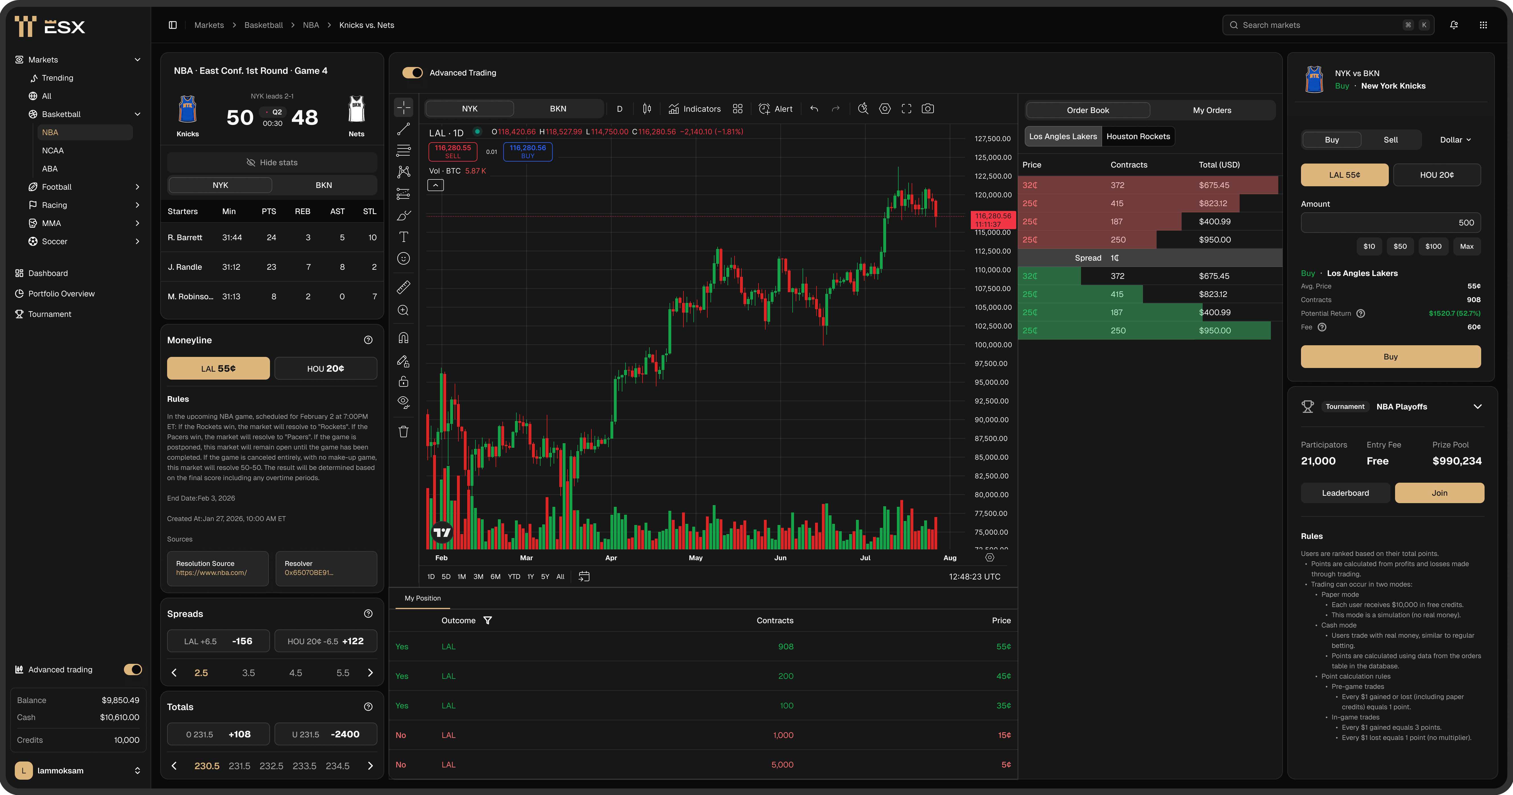1513x795 pixels.
Task: Switch chart to BKN
Action: point(558,108)
